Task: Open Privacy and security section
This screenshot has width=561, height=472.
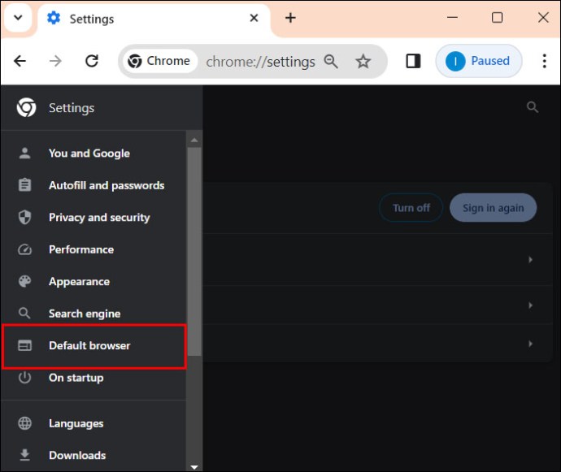Action: tap(93, 217)
